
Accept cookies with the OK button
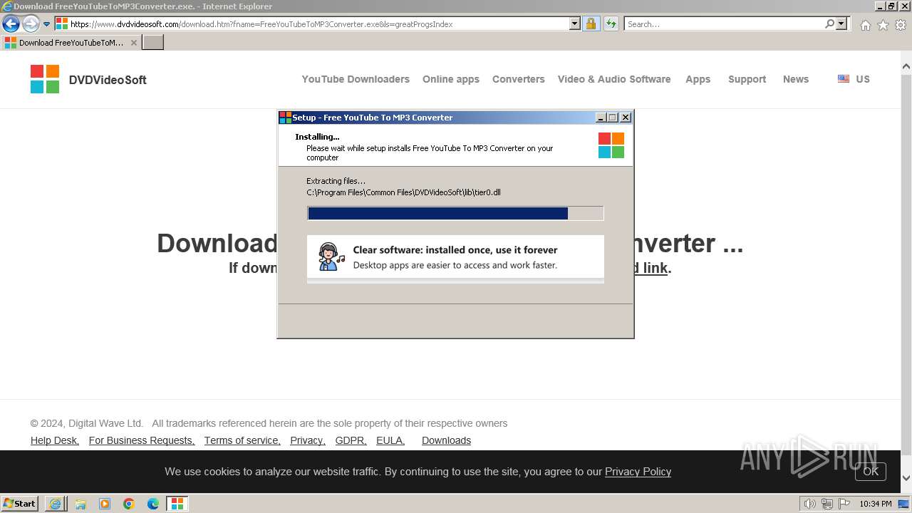click(871, 472)
